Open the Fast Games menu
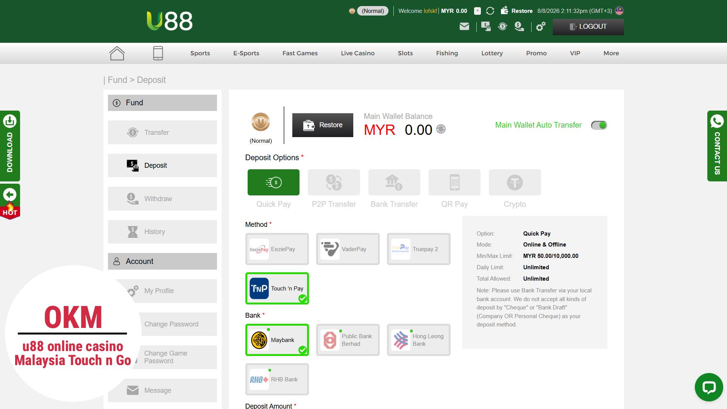The image size is (727, 409). 300,53
